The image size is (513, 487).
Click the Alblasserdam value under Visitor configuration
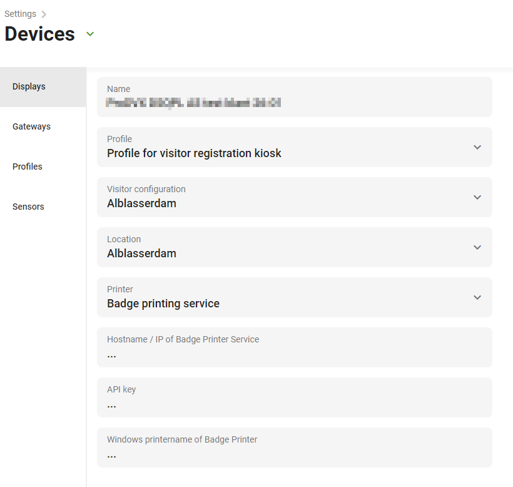coord(141,203)
